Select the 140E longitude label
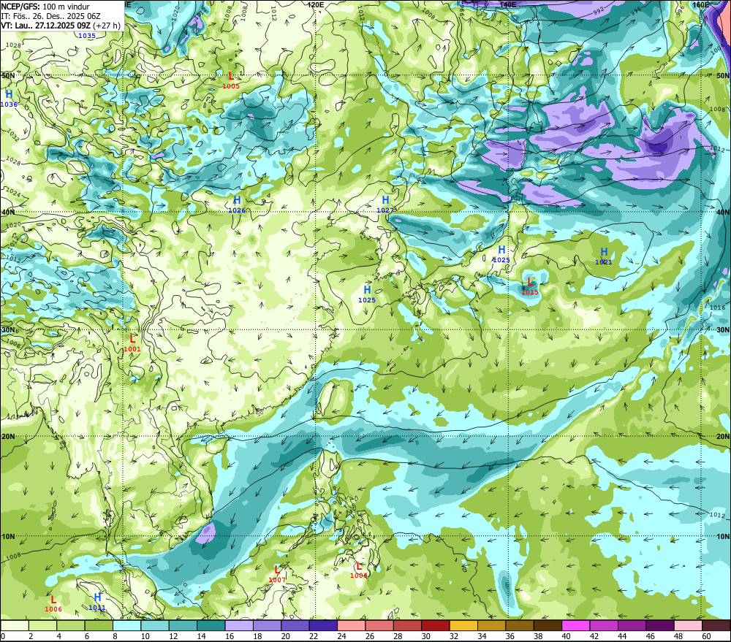This screenshot has height=642, width=731. point(508,4)
